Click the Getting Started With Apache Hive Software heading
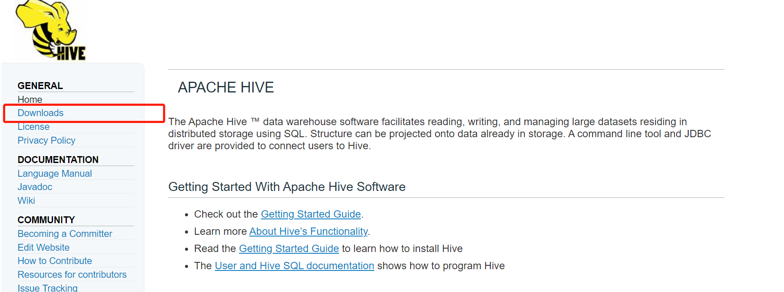The height and width of the screenshot is (292, 784). 287,187
